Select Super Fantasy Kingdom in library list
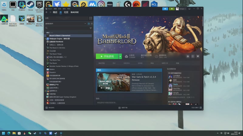The width and height of the screenshot is (243, 136). (x=68, y=97)
